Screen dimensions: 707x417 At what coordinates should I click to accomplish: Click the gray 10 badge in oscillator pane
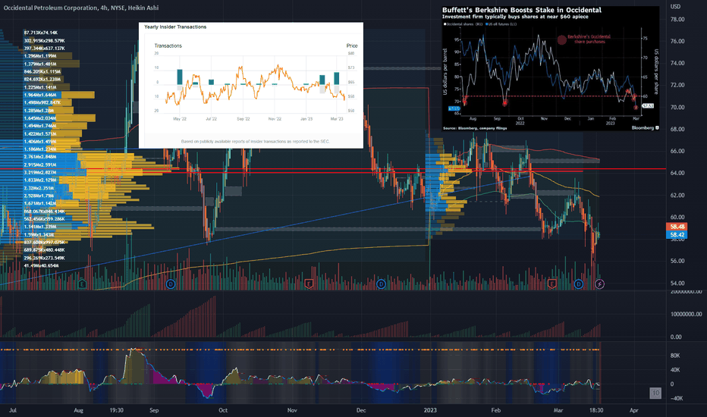click(655, 393)
